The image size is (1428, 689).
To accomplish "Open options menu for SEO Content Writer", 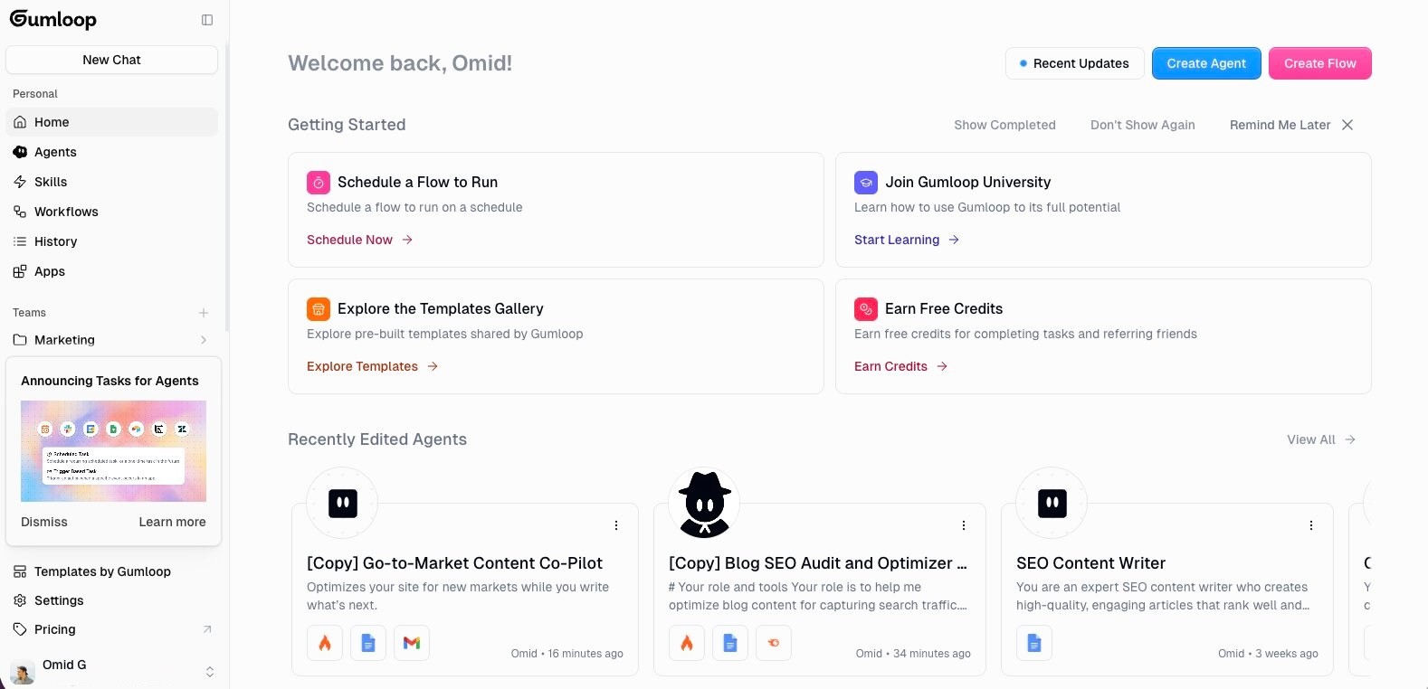I will tap(1311, 525).
